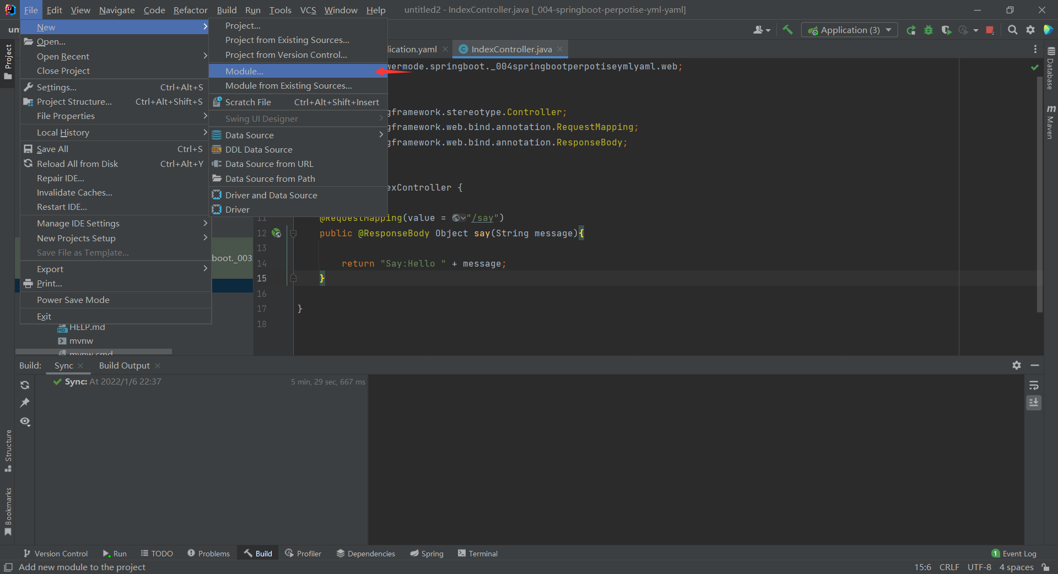Open Search Everywhere magnifier icon
The image size is (1058, 574).
(1012, 30)
